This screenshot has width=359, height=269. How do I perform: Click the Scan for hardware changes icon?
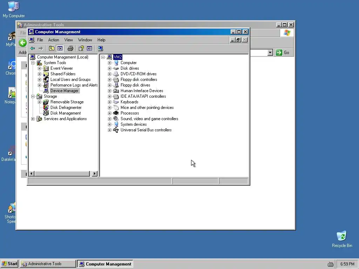(x=100, y=48)
